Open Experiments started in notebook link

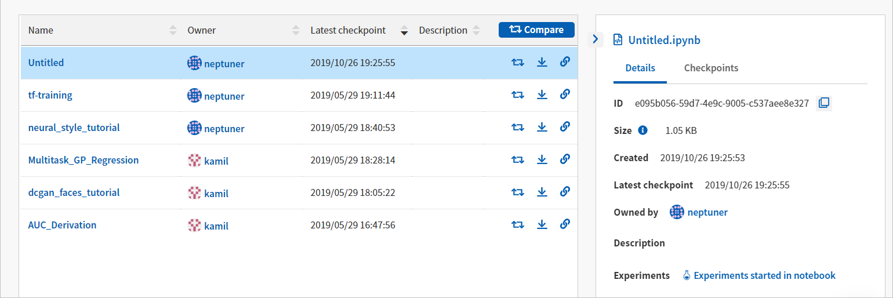[764, 275]
